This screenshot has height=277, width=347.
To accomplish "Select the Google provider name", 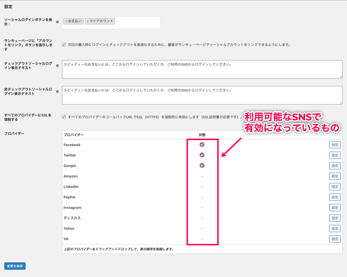I will point(70,166).
